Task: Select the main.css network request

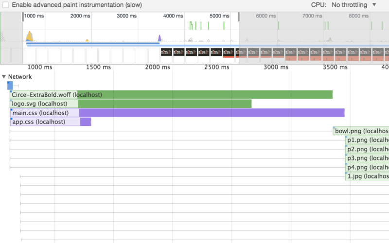Action: pyautogui.click(x=177, y=113)
